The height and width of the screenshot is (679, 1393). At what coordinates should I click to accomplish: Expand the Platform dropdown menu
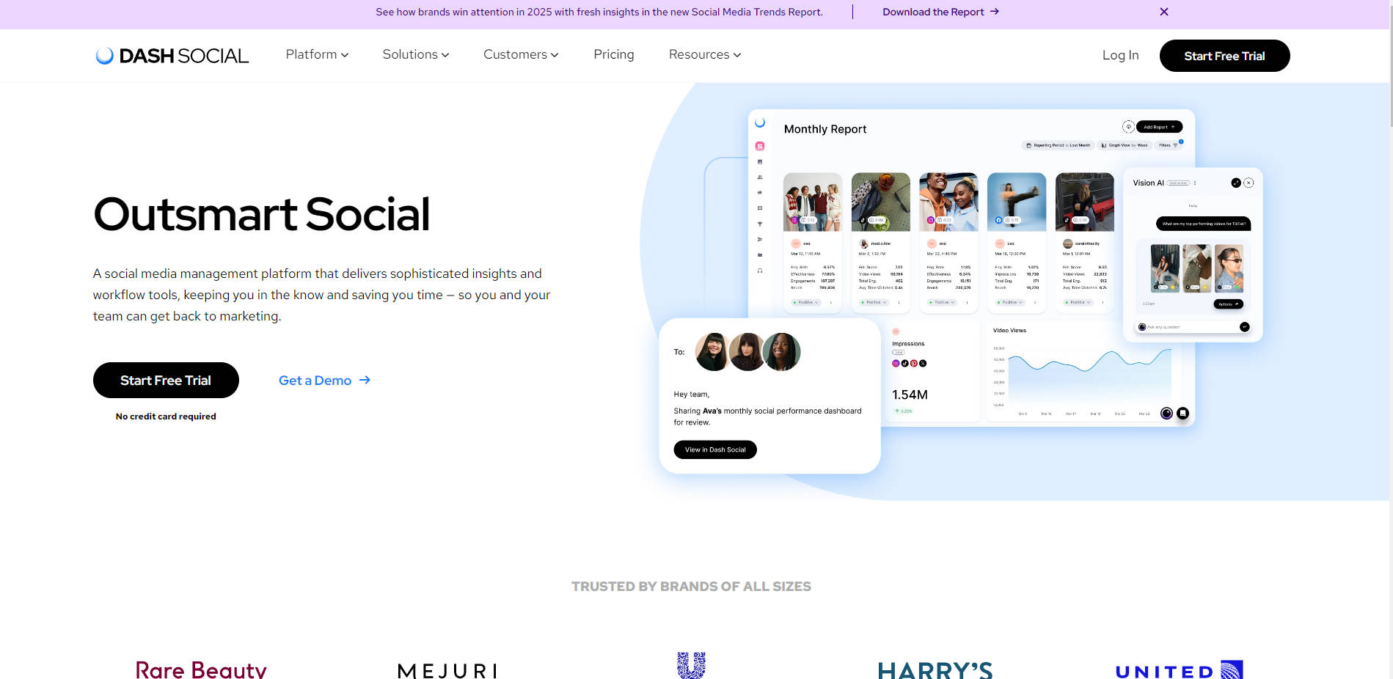(317, 54)
